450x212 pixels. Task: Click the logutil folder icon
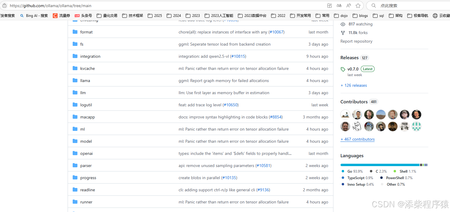(x=75, y=105)
